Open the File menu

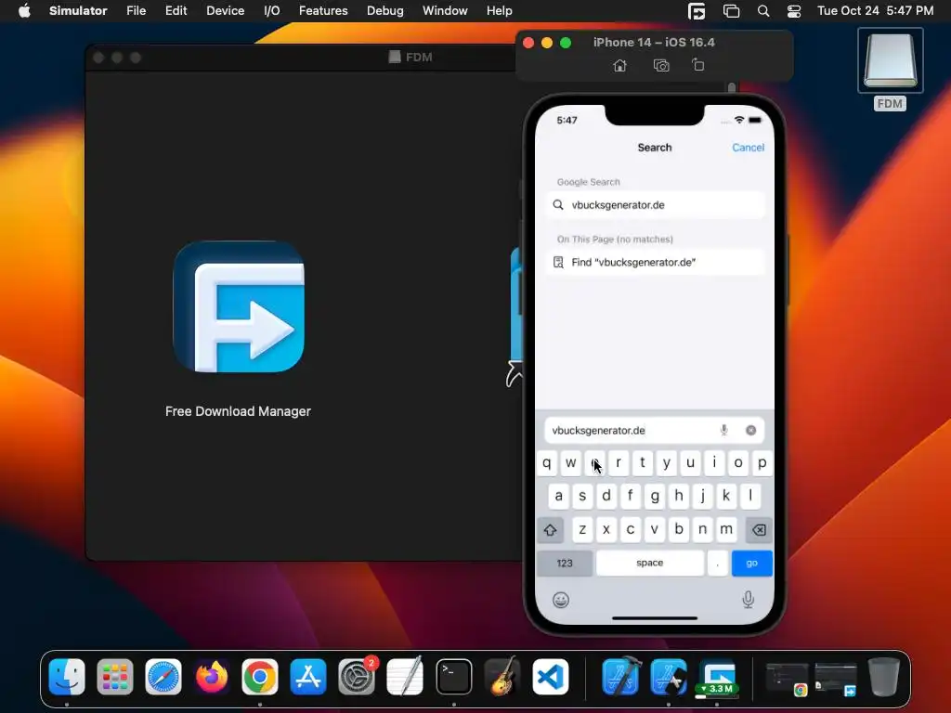[x=136, y=11]
